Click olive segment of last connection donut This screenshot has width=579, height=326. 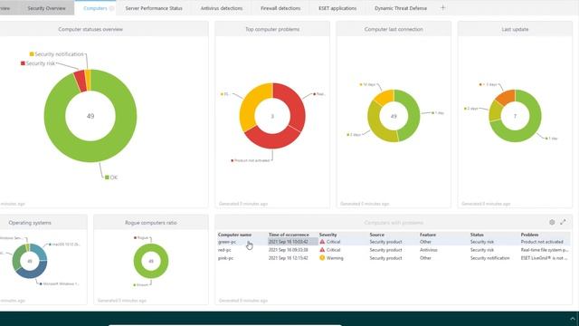click(x=376, y=126)
